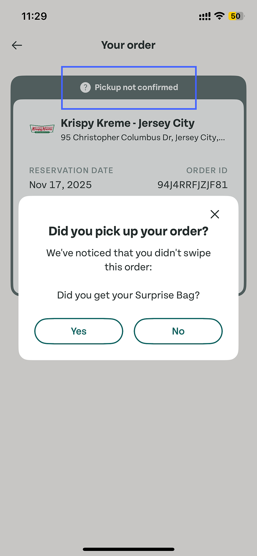Tap the "ORDER ID" field label
The height and width of the screenshot is (556, 257).
(207, 170)
